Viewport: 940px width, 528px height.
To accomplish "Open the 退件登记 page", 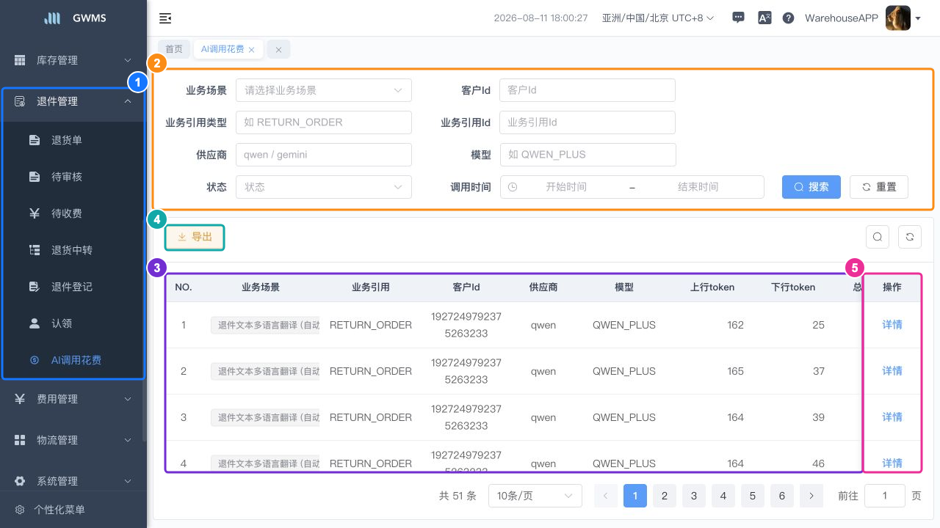I will point(73,287).
